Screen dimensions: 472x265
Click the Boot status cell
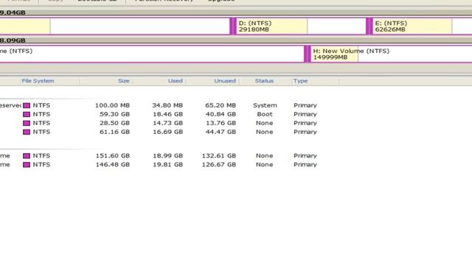tap(265, 114)
